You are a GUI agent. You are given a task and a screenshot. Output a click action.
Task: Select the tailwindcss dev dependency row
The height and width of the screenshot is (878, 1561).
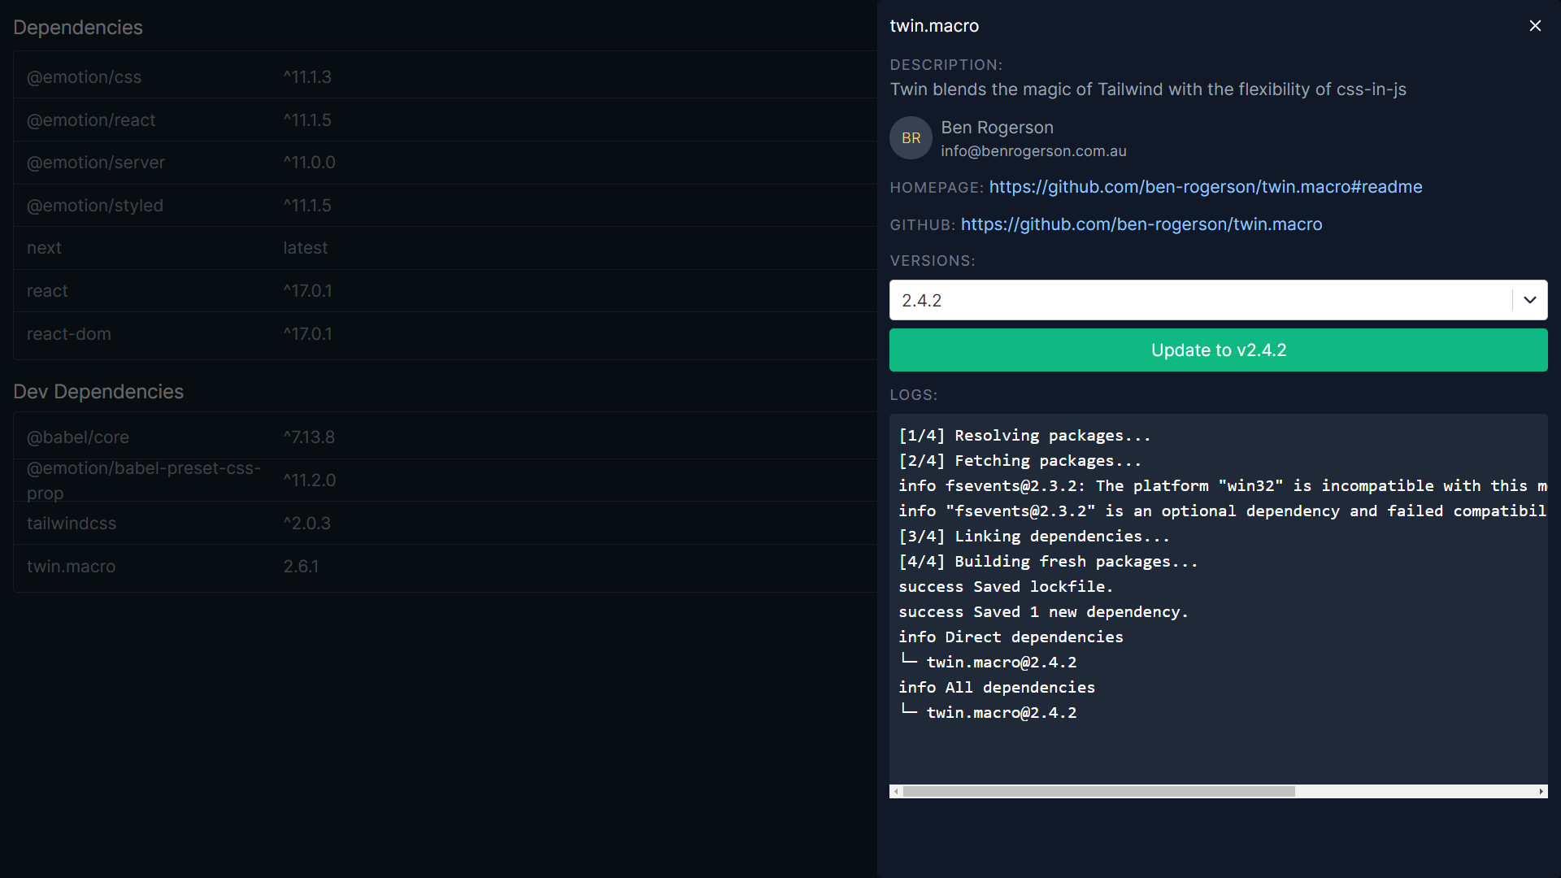coord(443,524)
